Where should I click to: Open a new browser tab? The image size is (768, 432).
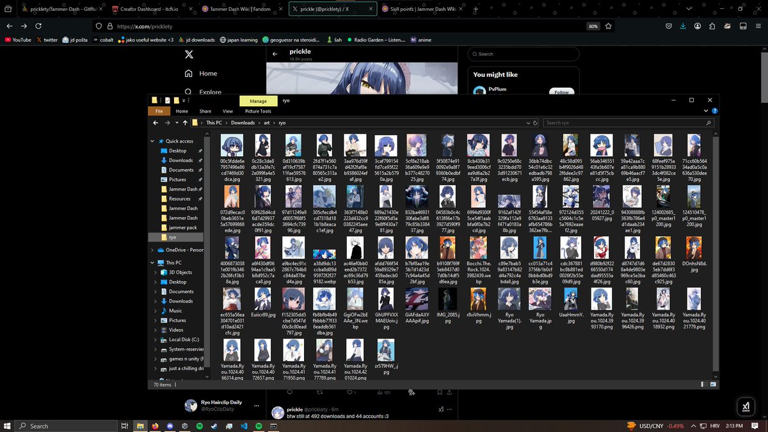[476, 10]
